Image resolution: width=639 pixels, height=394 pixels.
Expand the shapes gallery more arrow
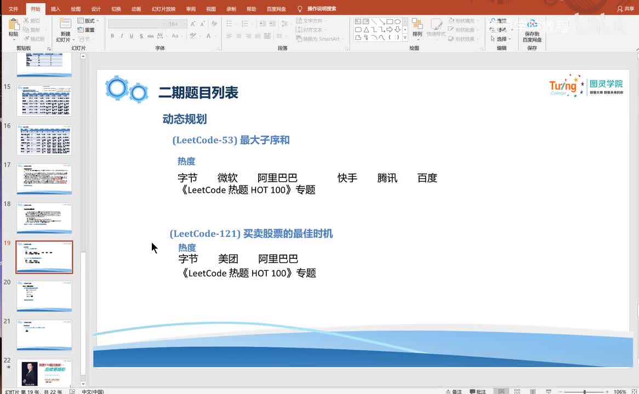405,37
